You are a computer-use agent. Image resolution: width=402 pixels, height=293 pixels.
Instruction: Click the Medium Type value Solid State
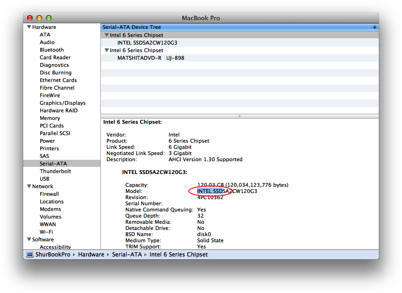pyautogui.click(x=210, y=240)
